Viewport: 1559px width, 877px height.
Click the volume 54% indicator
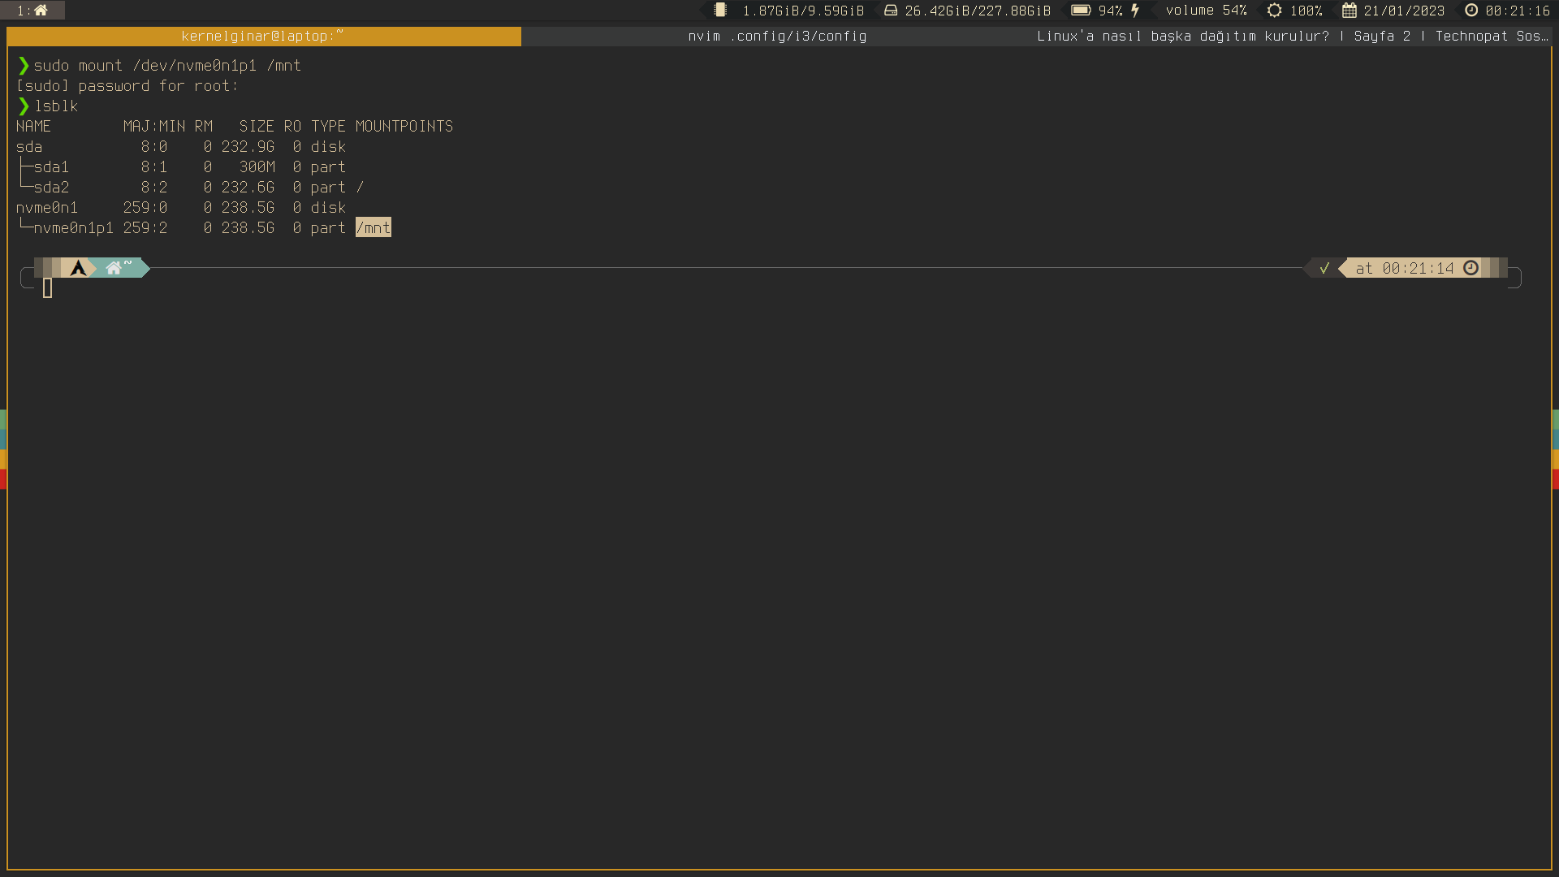click(x=1206, y=11)
